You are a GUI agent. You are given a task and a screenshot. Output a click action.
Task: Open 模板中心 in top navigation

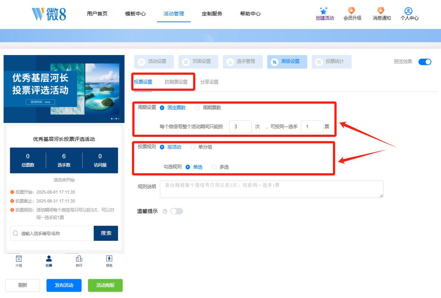point(136,14)
